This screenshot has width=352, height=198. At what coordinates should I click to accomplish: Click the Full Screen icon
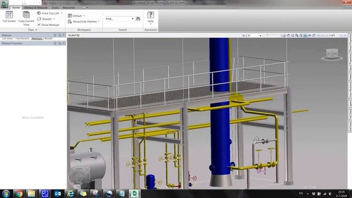pyautogui.click(x=9, y=15)
